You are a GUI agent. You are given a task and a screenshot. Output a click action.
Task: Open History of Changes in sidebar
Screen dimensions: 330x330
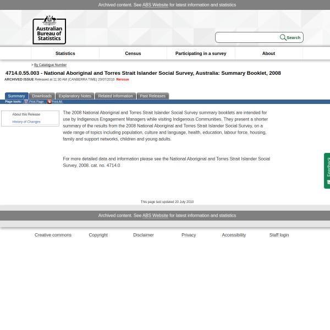(x=26, y=122)
